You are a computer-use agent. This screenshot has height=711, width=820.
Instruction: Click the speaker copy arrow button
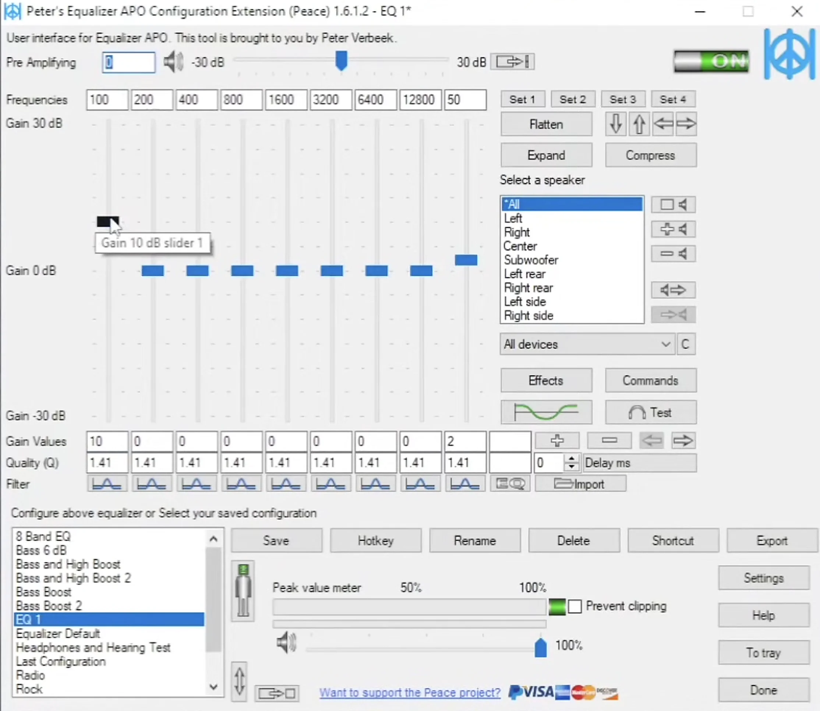tap(673, 290)
